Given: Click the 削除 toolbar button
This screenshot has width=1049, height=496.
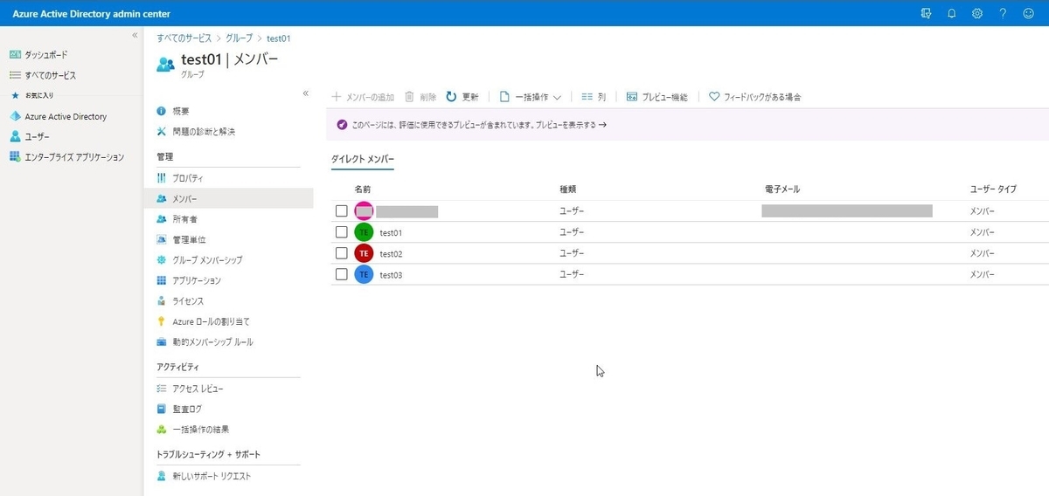Looking at the screenshot, I should pos(420,97).
